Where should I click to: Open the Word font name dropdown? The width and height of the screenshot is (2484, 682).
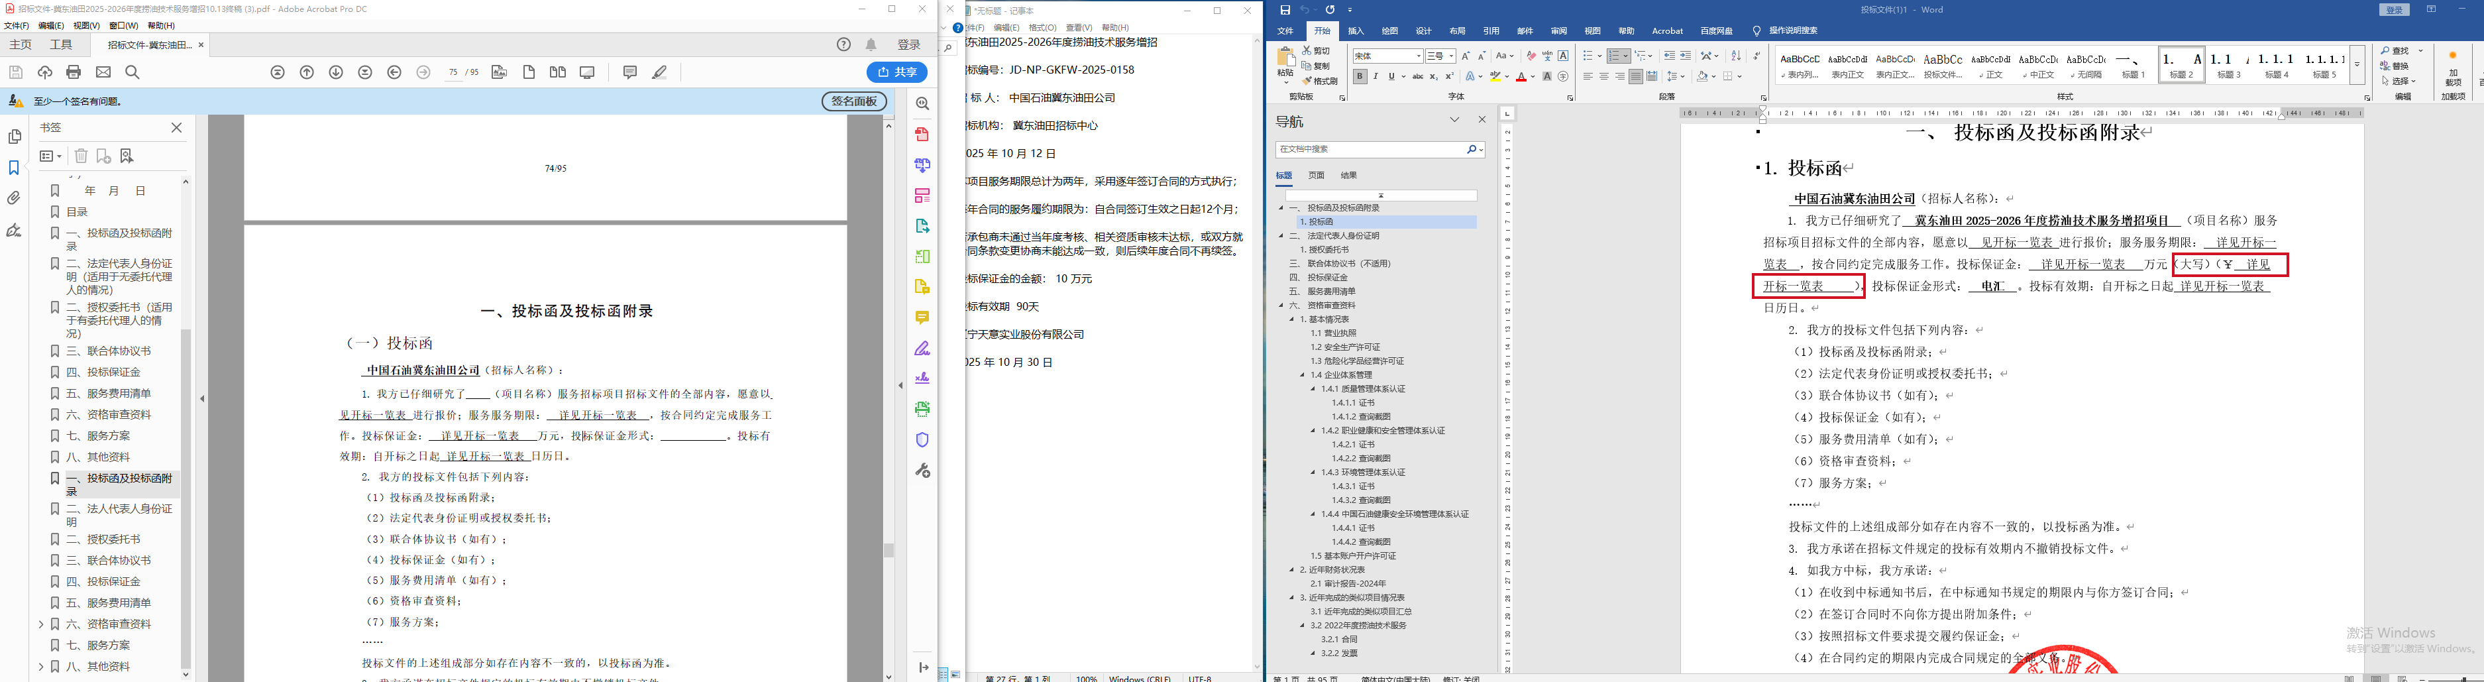pyautogui.click(x=1419, y=56)
